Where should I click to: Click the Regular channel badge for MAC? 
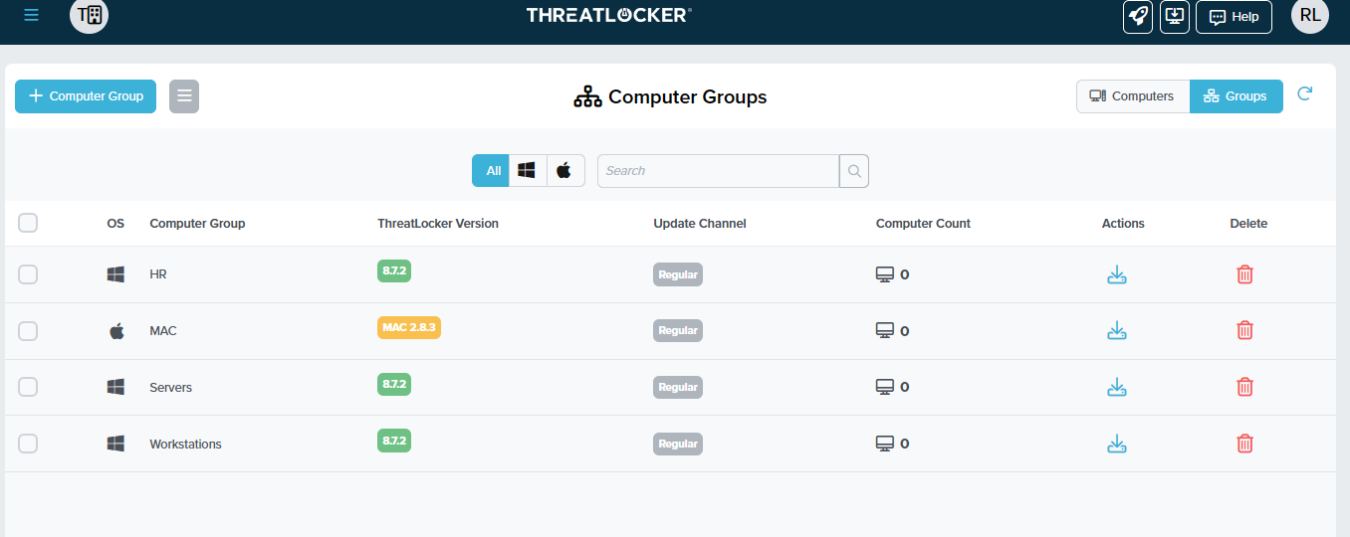pyautogui.click(x=678, y=330)
